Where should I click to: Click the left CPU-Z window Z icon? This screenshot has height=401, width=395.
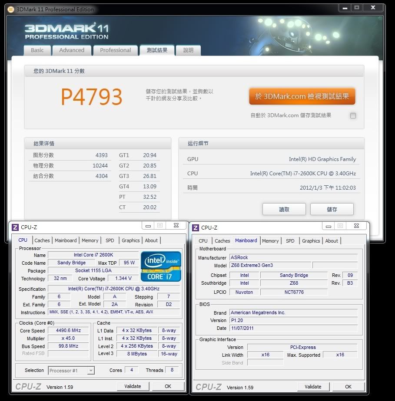[x=15, y=227]
